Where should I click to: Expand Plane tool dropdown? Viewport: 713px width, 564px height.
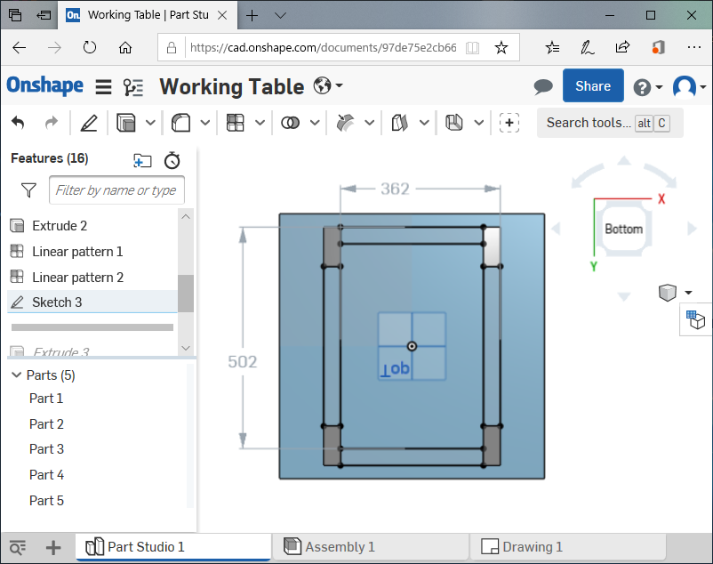(424, 123)
